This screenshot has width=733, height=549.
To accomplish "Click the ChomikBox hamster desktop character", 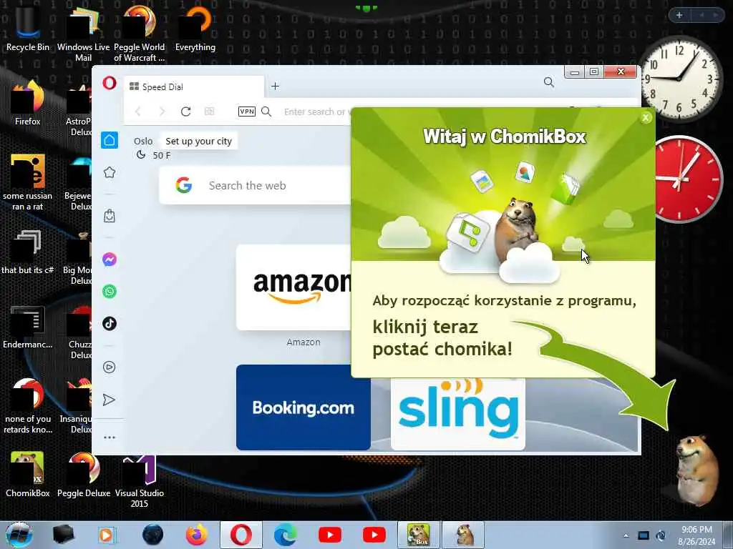I will pyautogui.click(x=696, y=470).
